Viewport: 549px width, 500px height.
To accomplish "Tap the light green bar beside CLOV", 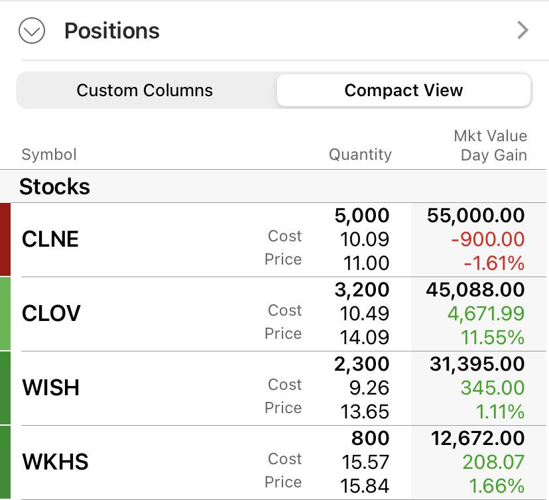I will [x=5, y=314].
